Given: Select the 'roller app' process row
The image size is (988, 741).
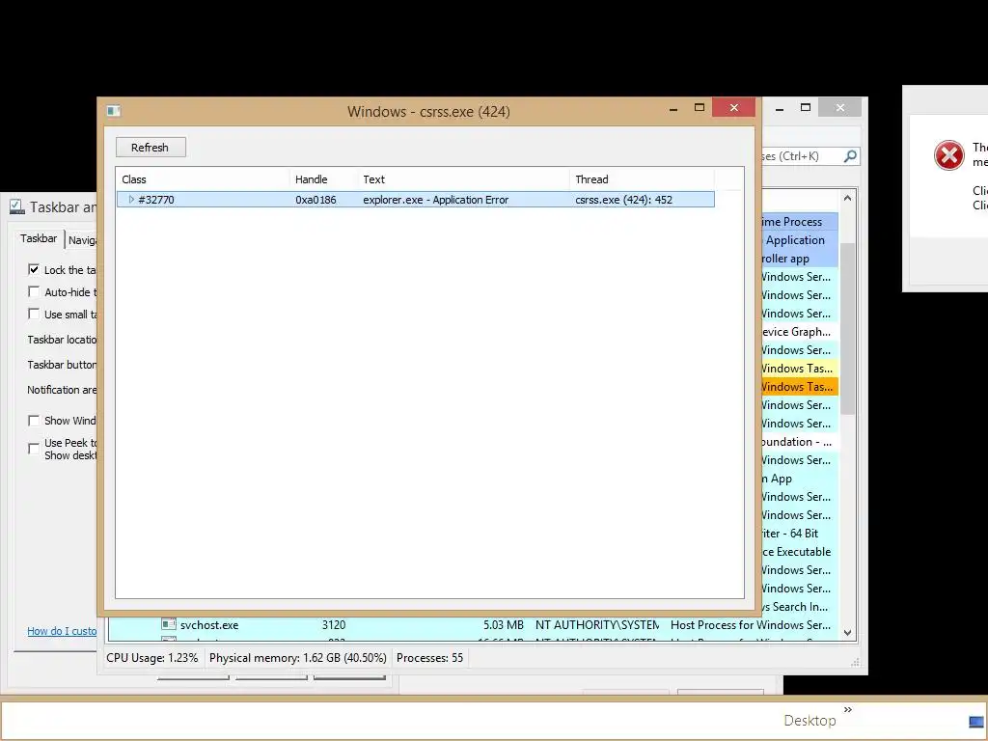Looking at the screenshot, I should click(800, 259).
